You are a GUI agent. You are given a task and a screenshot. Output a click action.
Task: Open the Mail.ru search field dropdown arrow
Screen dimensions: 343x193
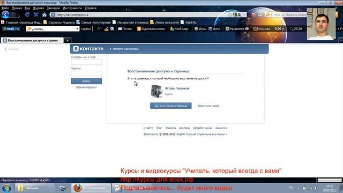[77, 28]
